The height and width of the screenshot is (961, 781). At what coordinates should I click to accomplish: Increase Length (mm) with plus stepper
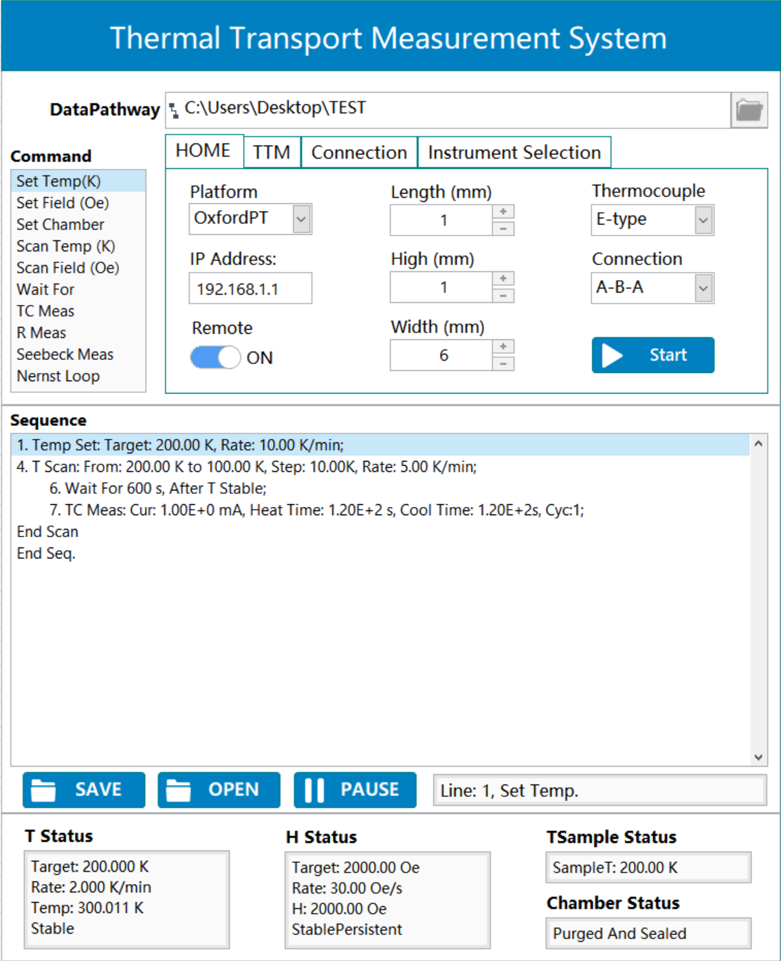[503, 212]
